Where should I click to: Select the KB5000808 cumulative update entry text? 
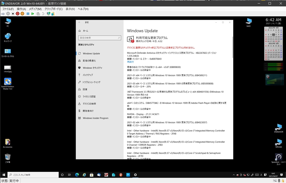pyautogui.click(x=170, y=84)
